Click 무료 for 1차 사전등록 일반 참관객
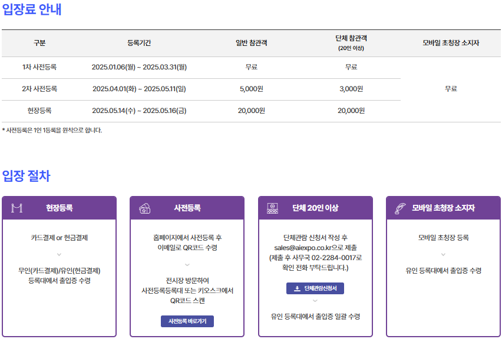The image size is (502, 339). point(252,67)
